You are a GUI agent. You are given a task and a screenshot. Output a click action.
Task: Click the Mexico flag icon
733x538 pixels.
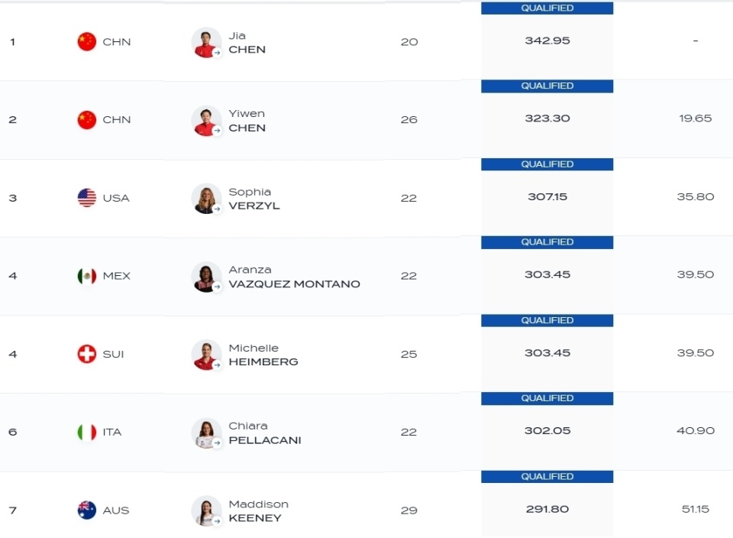click(x=86, y=276)
